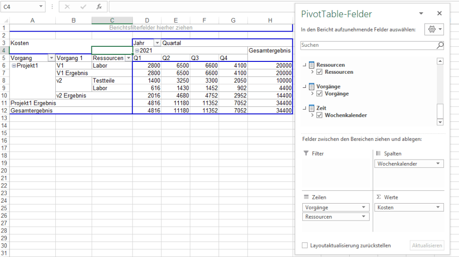Select cell value 616
This screenshot has width=459, height=257.
[147, 88]
